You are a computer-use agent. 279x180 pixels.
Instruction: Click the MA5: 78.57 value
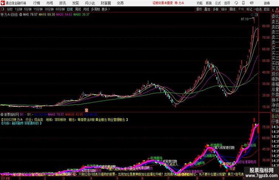coord(30,15)
